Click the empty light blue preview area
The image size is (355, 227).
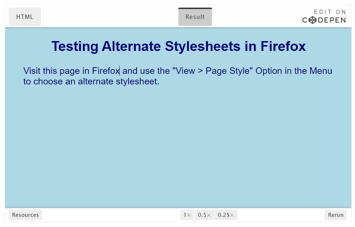(178, 147)
